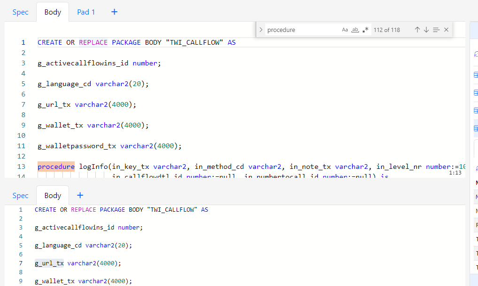
Task: Toggle Find in Selection icon
Action: click(x=436, y=30)
